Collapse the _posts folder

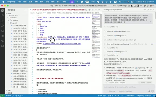(8, 23)
